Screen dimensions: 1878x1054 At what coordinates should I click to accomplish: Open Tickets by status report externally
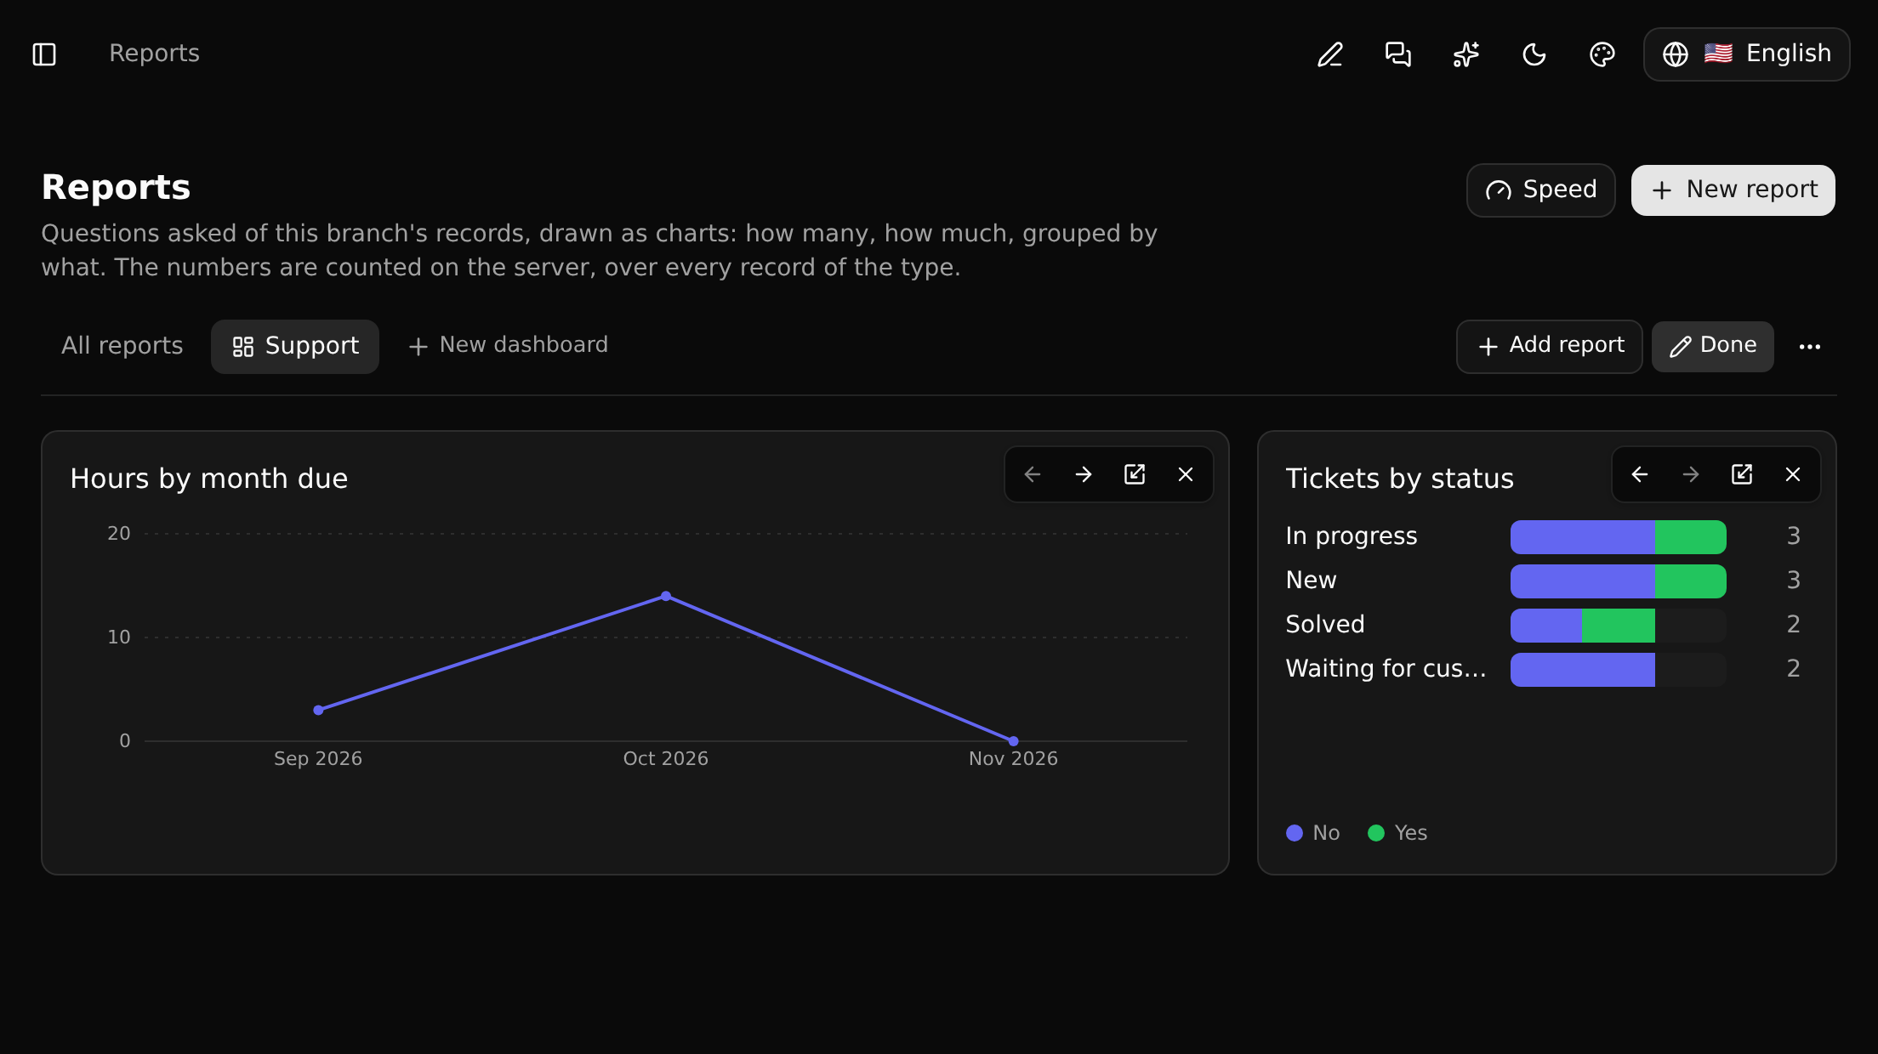click(x=1742, y=474)
